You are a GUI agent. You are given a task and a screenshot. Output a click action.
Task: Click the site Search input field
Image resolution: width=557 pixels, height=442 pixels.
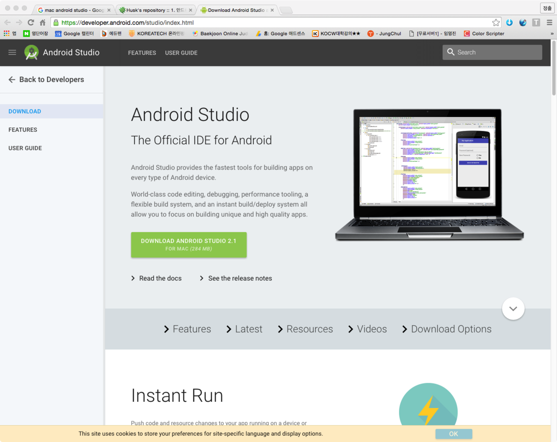(492, 52)
